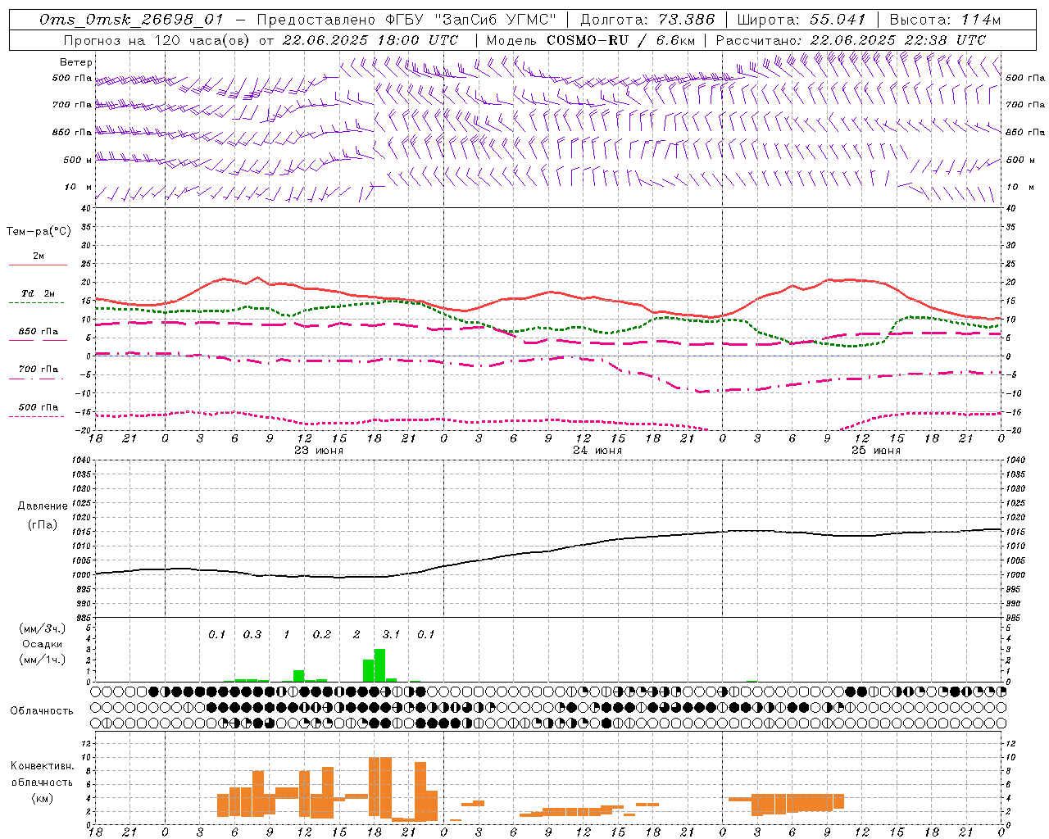The width and height of the screenshot is (1049, 839).
Task: Click the 24 июня date label
Action: point(597,451)
